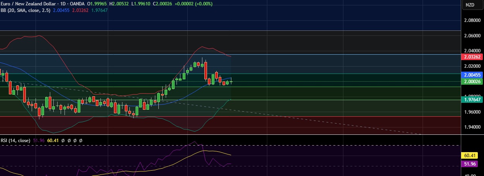Click the 1.96000 price scale value
Viewport: 484px width, 176px height.
pyautogui.click(x=472, y=112)
